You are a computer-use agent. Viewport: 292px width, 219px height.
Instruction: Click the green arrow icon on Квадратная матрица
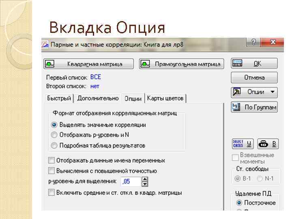click(x=49, y=64)
